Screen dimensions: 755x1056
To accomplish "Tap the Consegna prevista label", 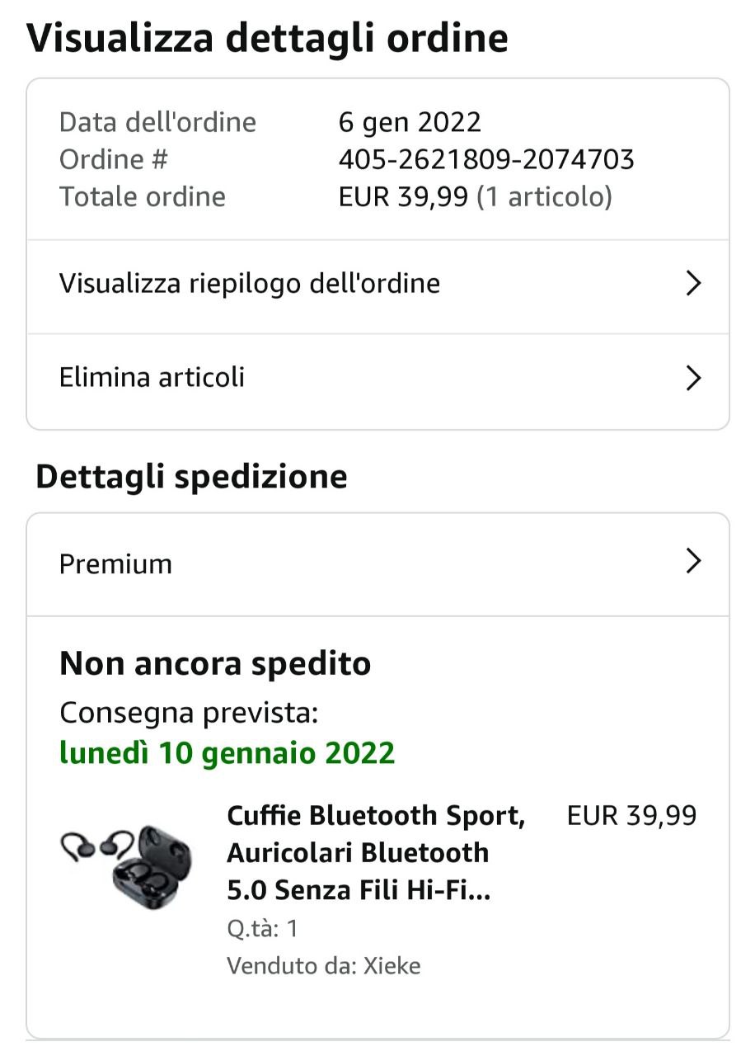I will (189, 713).
